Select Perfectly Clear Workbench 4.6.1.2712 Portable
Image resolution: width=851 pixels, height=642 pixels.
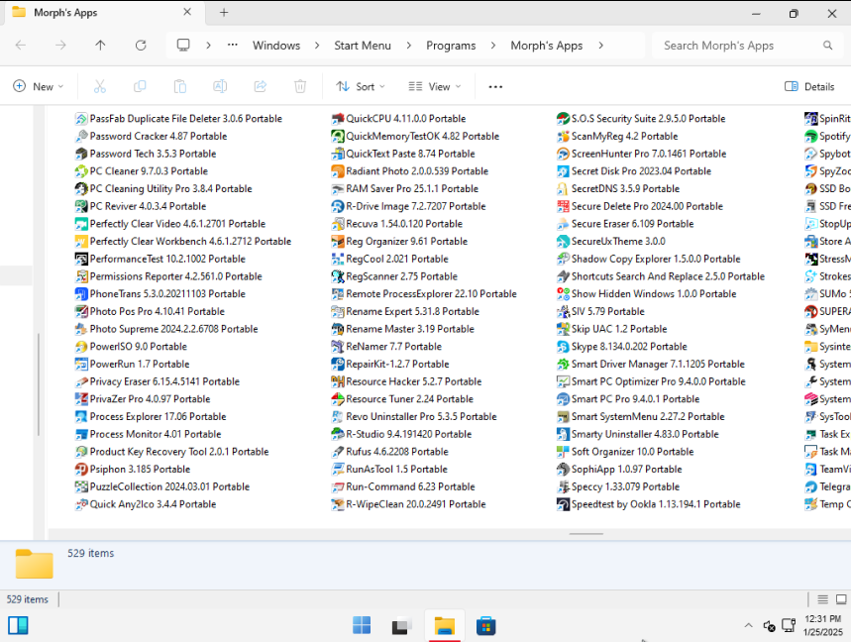tap(183, 241)
